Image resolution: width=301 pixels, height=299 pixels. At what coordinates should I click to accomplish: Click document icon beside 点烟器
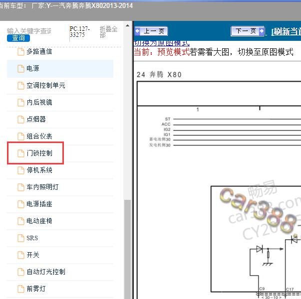click(x=21, y=120)
